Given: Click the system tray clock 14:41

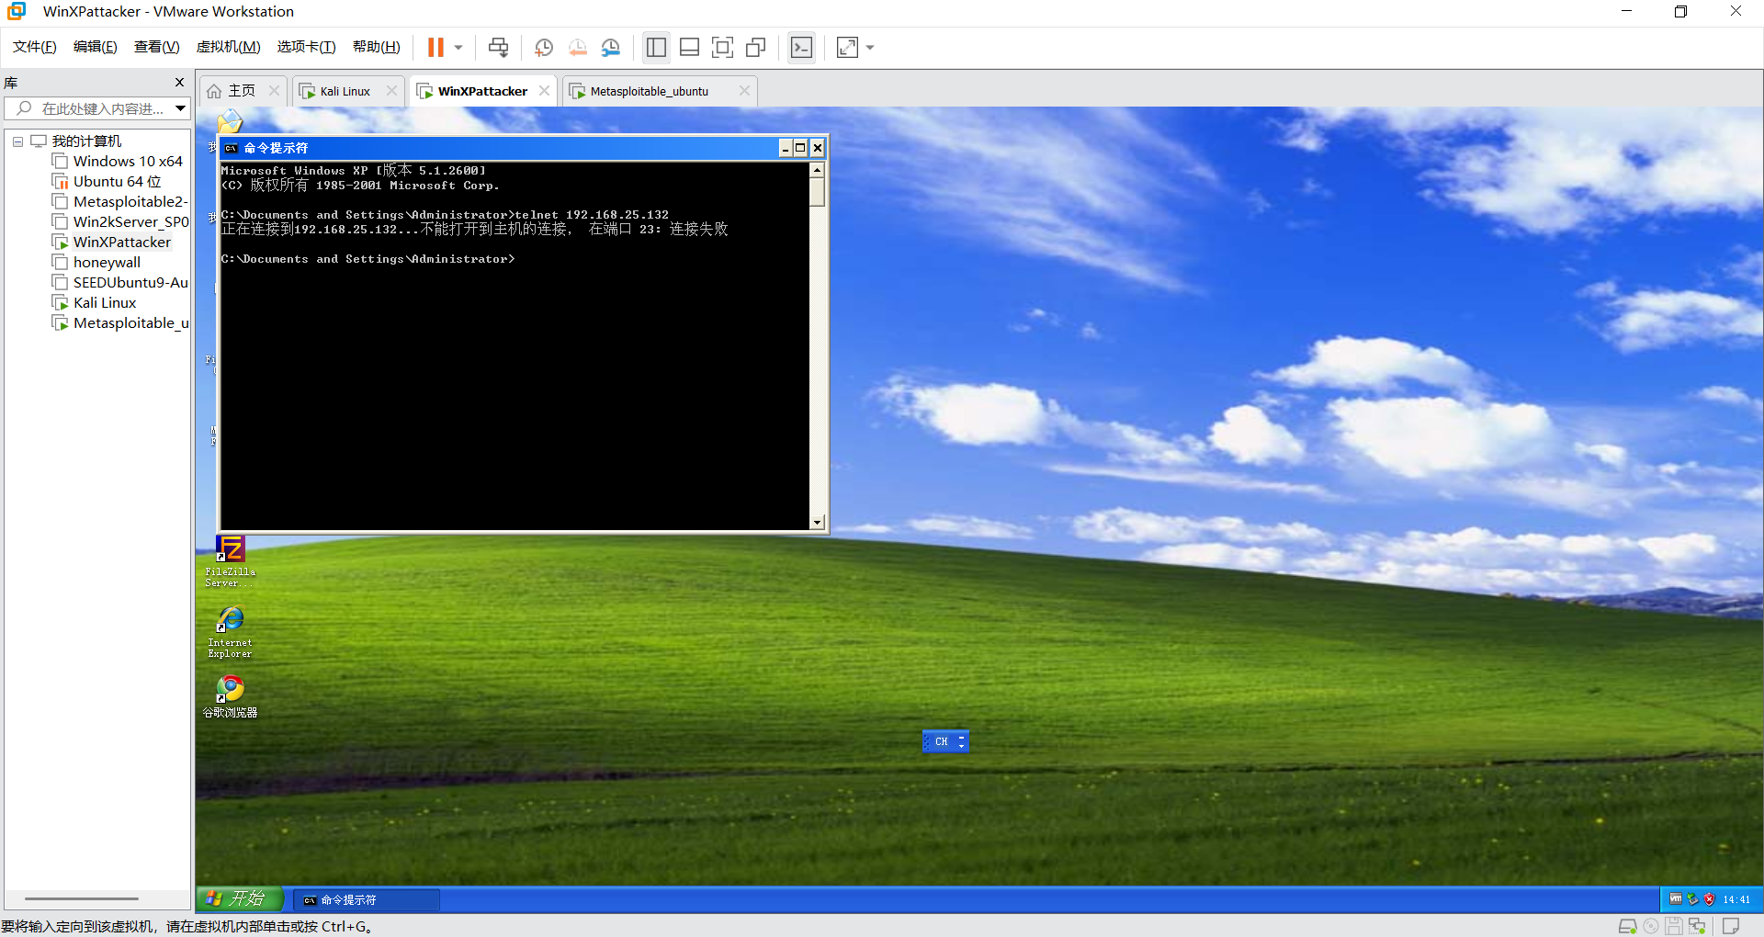Looking at the screenshot, I should tap(1736, 899).
